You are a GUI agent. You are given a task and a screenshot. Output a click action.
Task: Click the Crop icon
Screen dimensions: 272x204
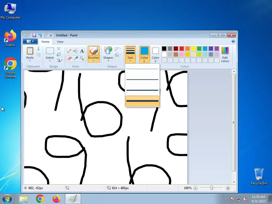(59, 49)
